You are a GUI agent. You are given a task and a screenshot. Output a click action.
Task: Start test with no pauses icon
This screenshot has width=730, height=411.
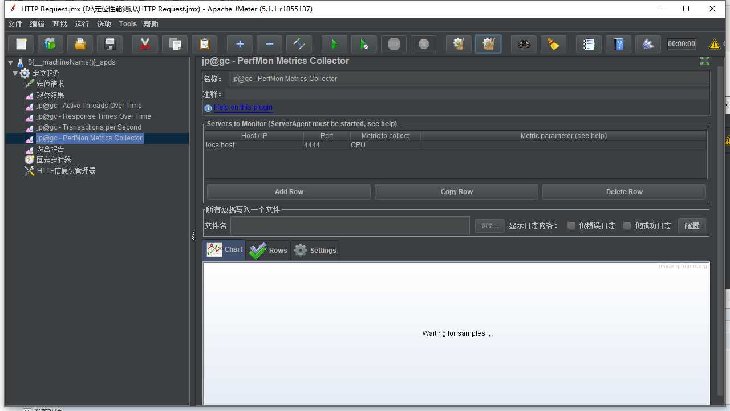click(364, 44)
